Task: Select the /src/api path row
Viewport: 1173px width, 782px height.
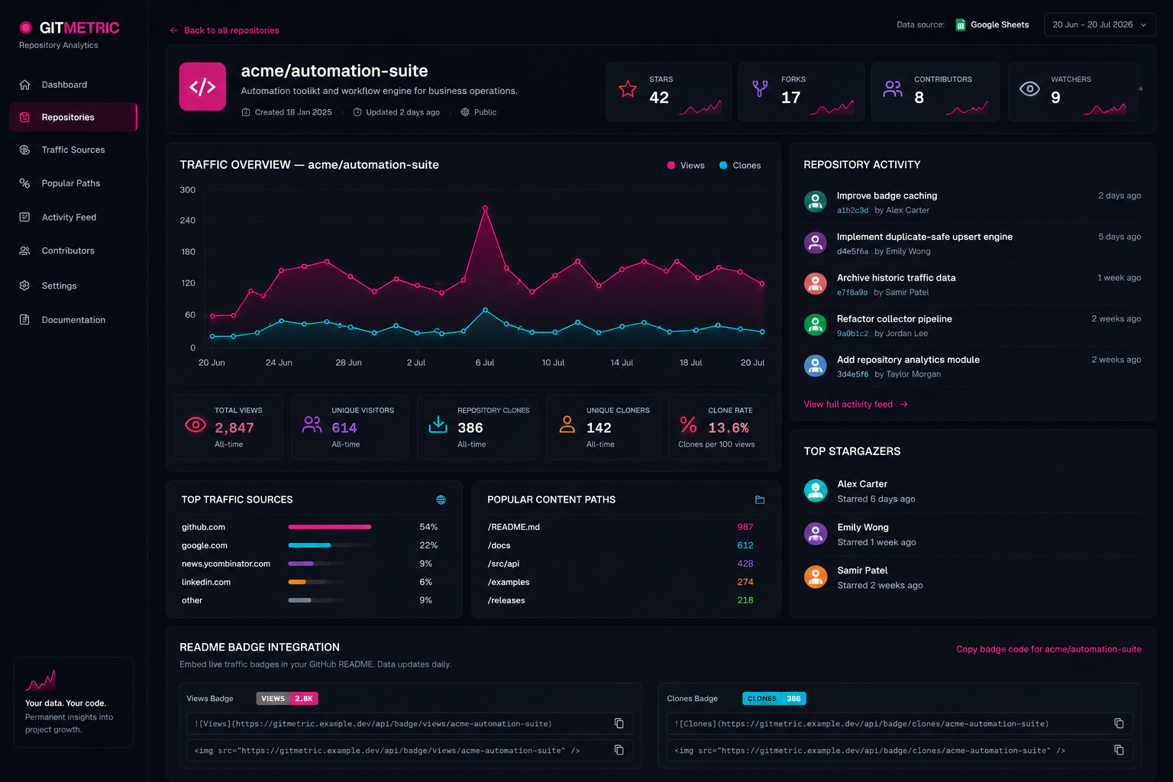Action: pyautogui.click(x=620, y=564)
